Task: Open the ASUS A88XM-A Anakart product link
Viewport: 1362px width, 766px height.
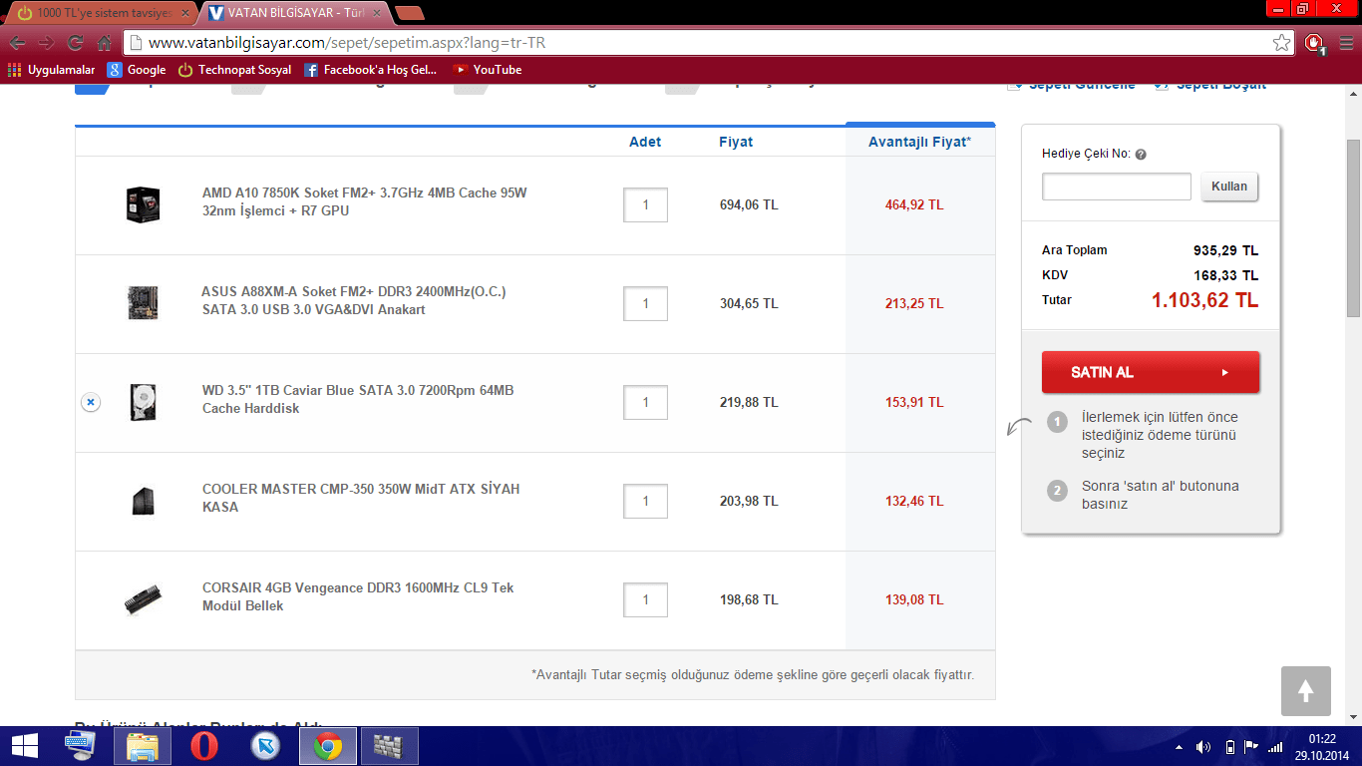Action: (354, 300)
